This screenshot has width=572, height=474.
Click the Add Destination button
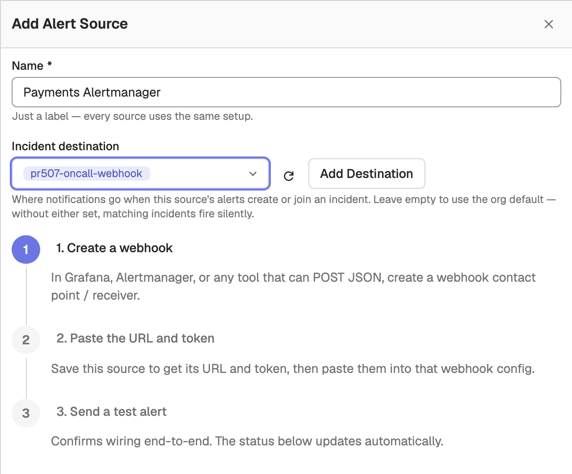pyautogui.click(x=366, y=174)
